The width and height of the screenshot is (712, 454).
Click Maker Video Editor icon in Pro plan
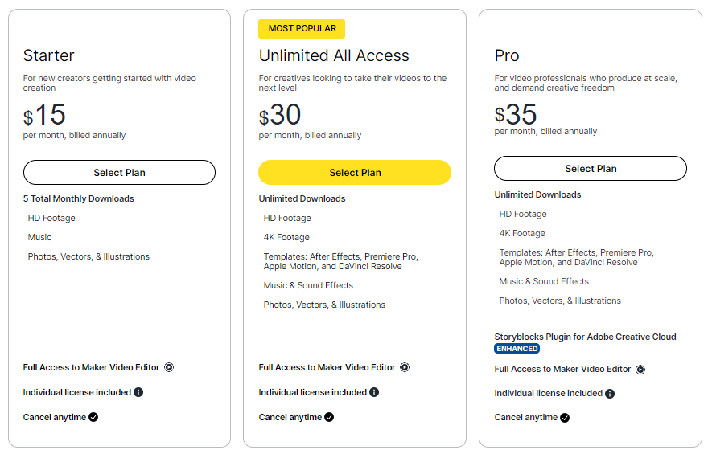640,370
